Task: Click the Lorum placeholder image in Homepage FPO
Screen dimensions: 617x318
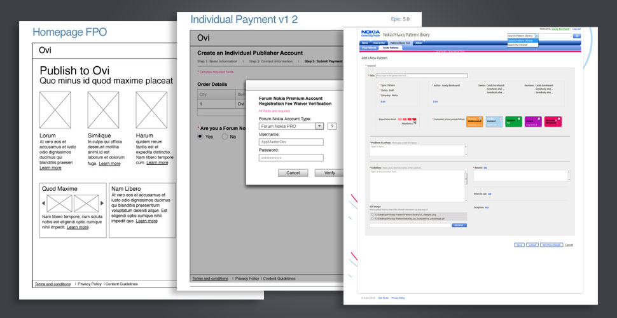Action: (55, 110)
